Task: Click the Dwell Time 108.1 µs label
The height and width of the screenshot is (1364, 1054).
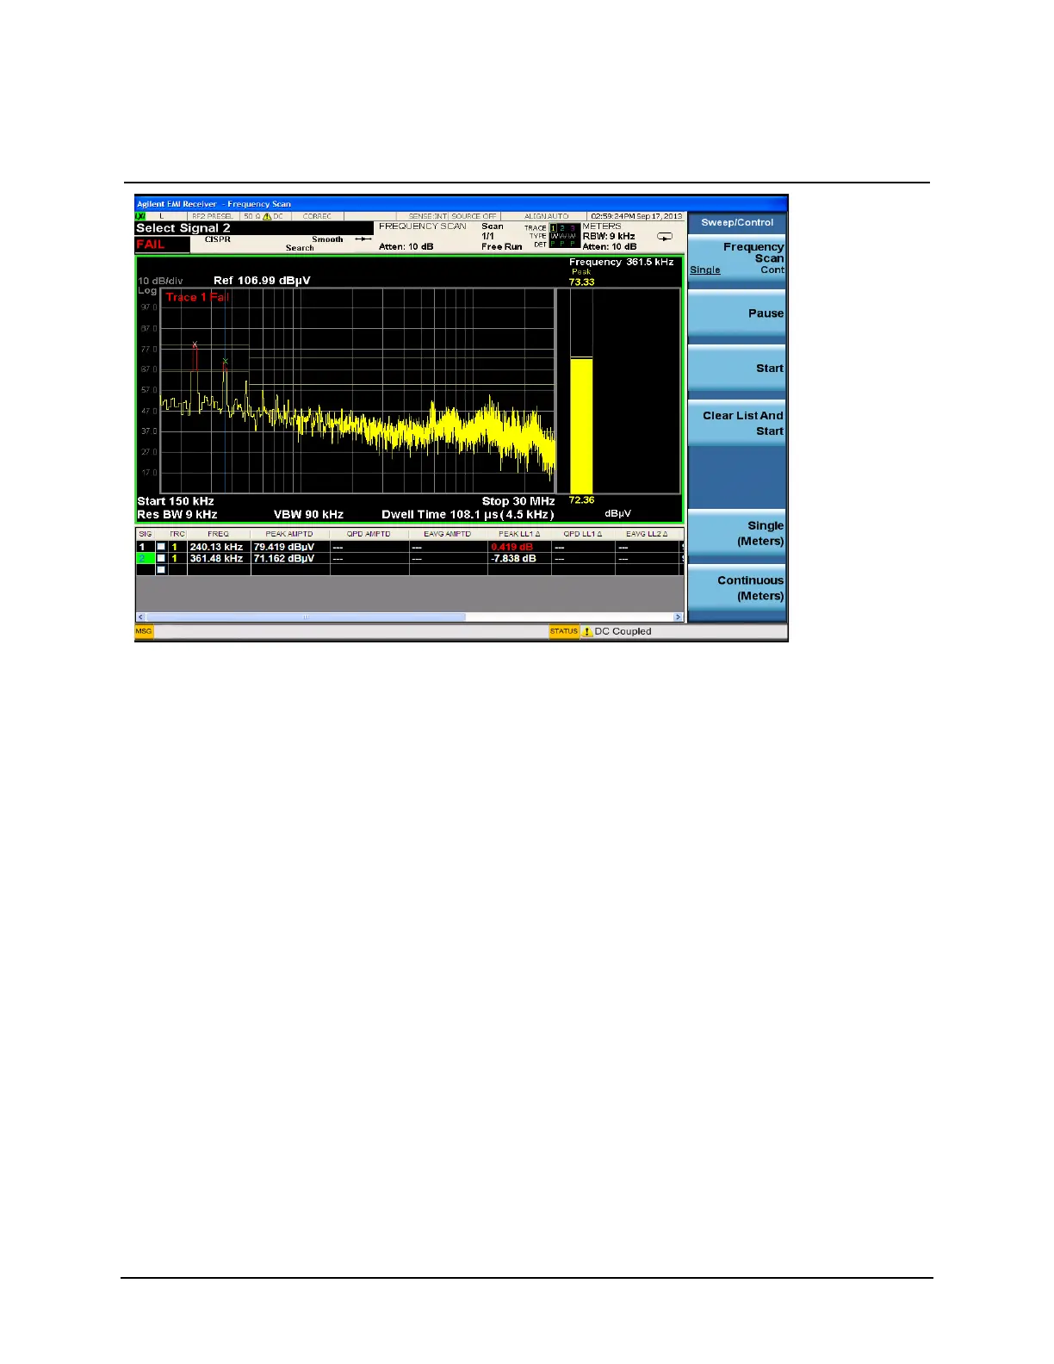Action: tap(468, 515)
